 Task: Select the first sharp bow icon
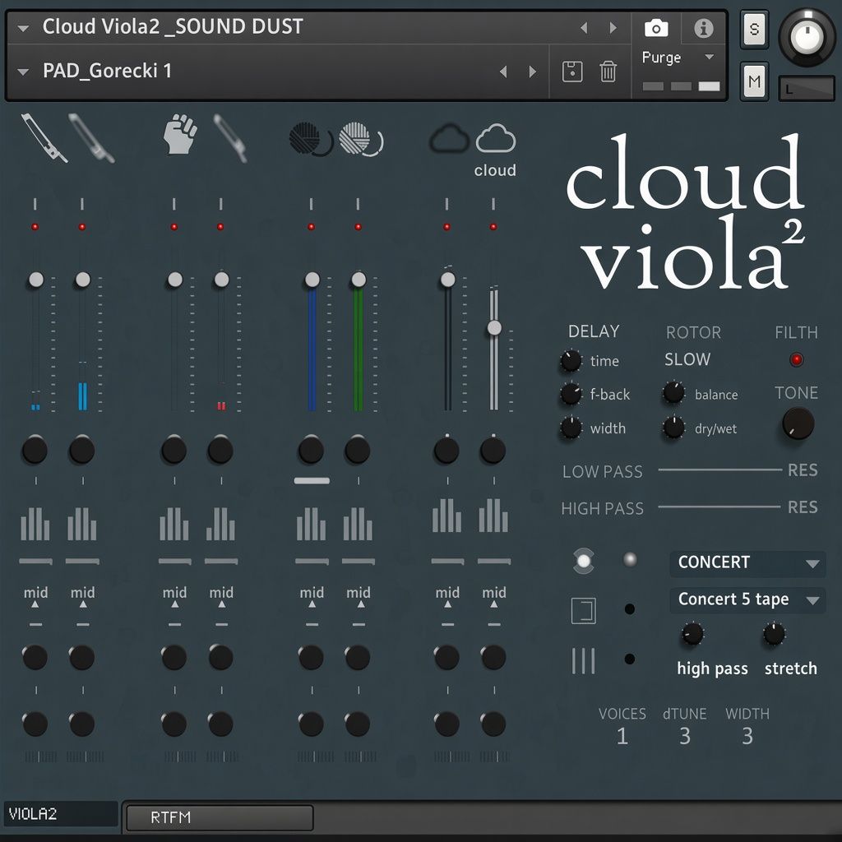[x=44, y=137]
